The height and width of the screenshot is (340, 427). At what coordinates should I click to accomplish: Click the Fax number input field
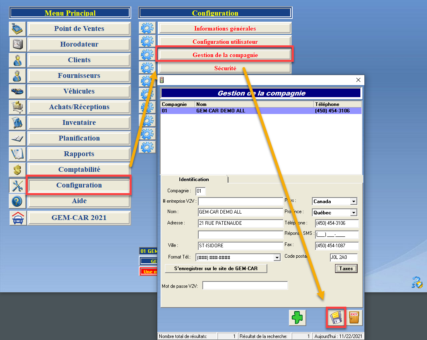(337, 245)
